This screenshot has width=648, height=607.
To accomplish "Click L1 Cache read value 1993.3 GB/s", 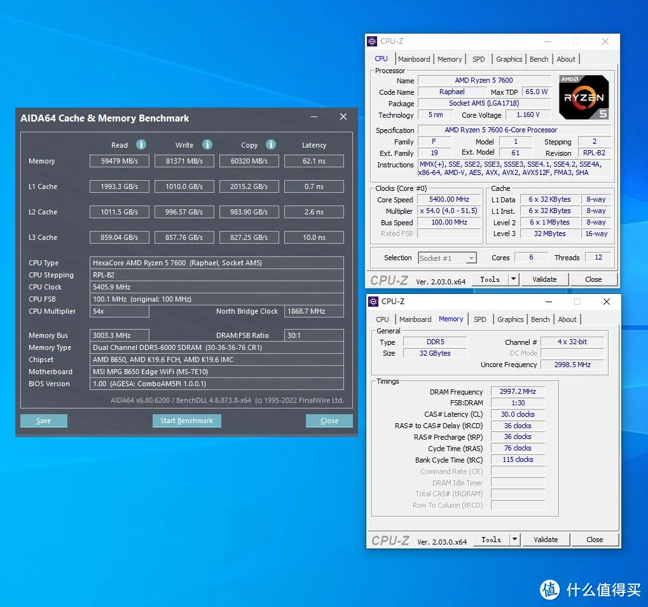I will pos(120,186).
